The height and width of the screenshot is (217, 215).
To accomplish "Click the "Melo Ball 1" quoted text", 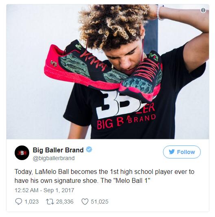I will point(132,180).
